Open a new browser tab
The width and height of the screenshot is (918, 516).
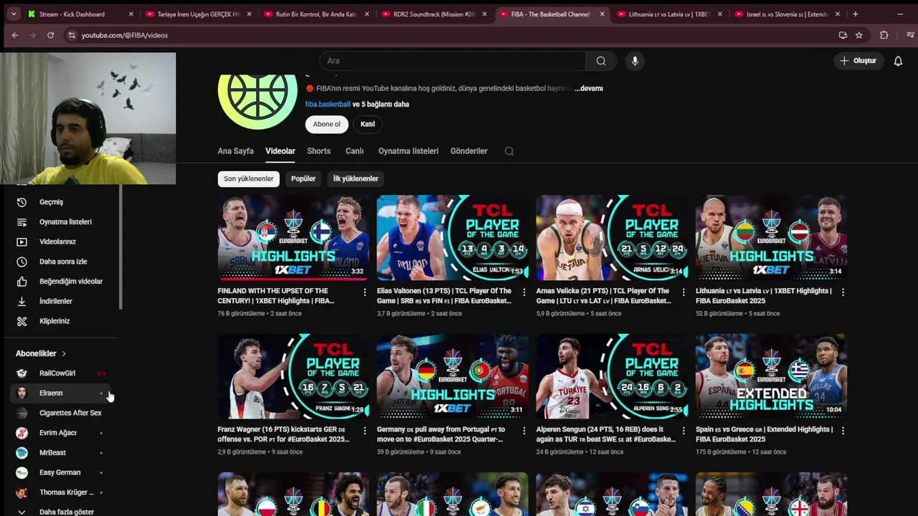[855, 14]
